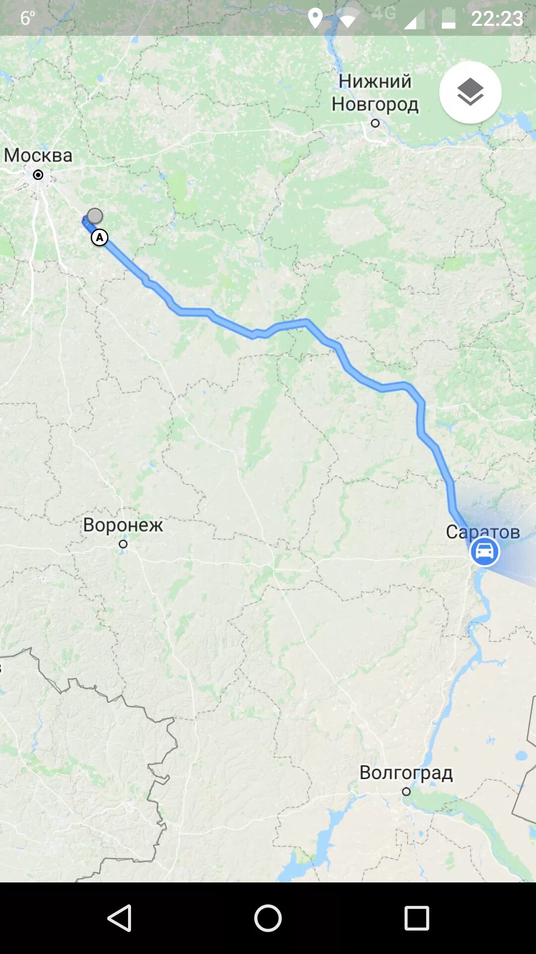Select the route point A marker
This screenshot has height=954, width=536.
[x=100, y=238]
